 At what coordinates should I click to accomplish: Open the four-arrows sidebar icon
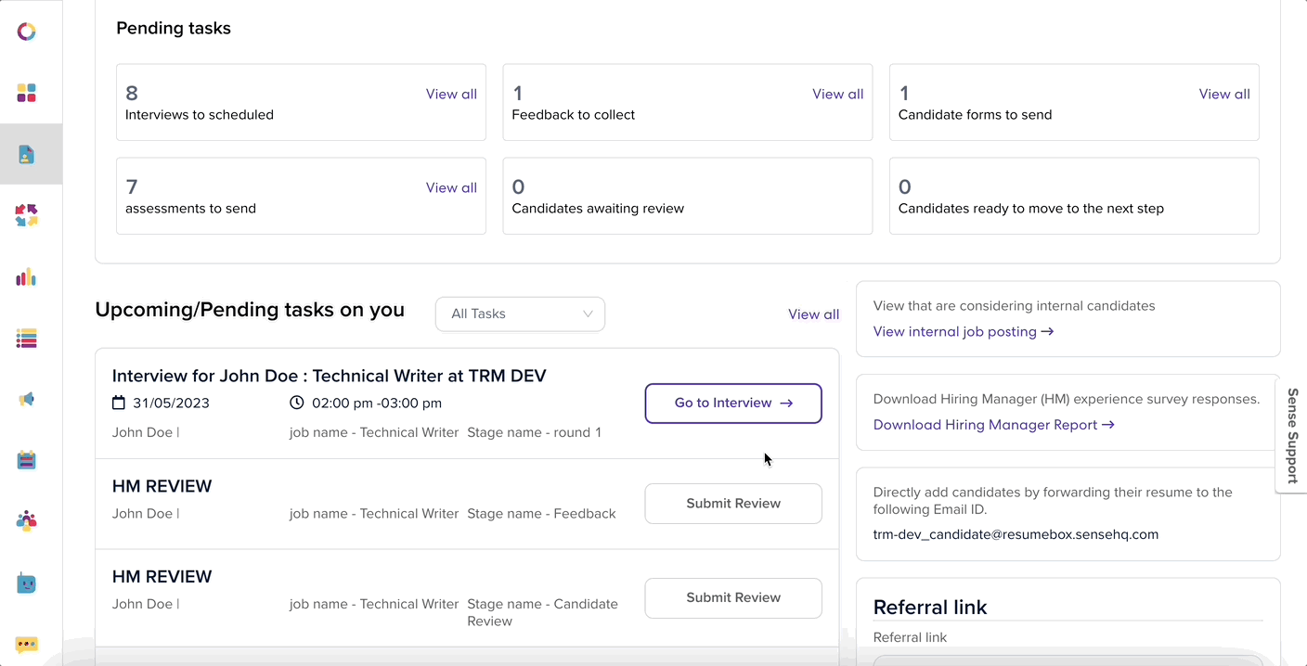tap(27, 215)
